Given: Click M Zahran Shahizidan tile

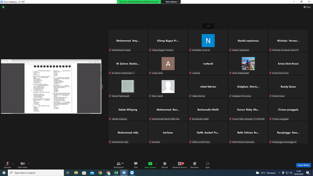Looking at the screenshot, I should [128, 64].
